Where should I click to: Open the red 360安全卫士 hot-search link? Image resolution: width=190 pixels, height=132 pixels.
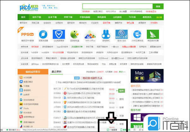pyautogui.click(x=151, y=11)
